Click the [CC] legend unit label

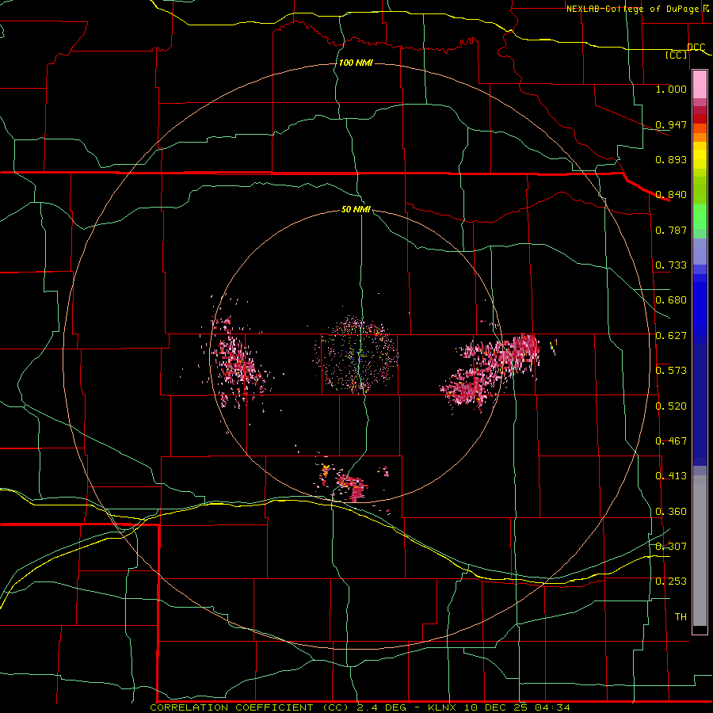pos(677,55)
